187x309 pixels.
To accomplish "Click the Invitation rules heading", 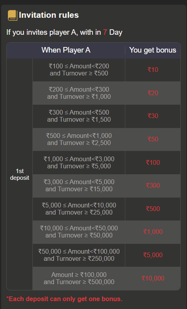I will pyautogui.click(x=49, y=15).
